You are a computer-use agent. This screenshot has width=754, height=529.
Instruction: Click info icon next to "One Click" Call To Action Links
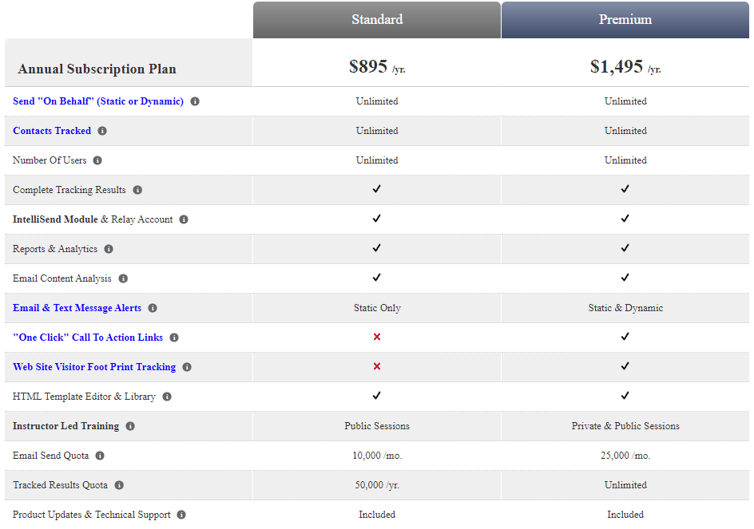click(174, 338)
